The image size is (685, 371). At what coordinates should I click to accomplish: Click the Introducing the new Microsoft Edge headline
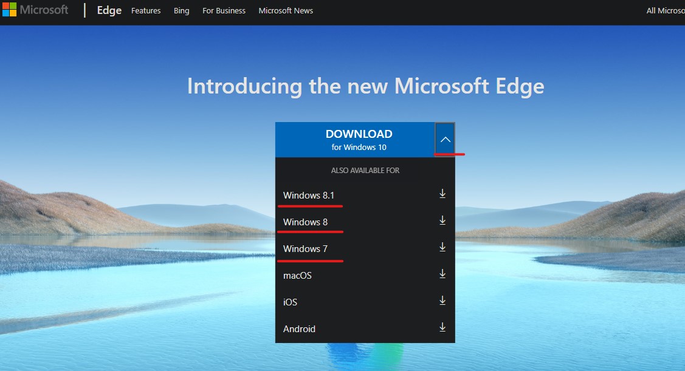(366, 86)
